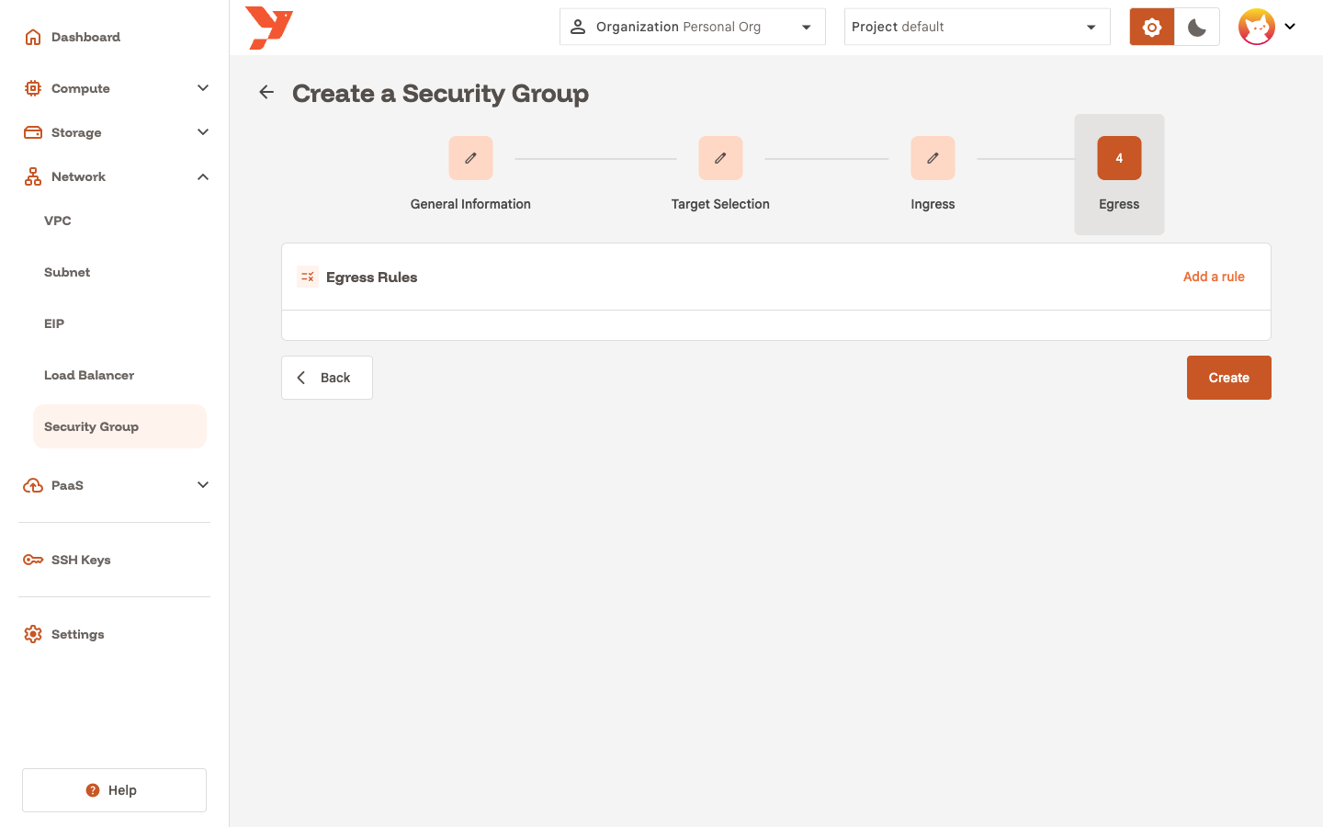
Task: Click the Settings gear icon in sidebar
Action: 33,634
